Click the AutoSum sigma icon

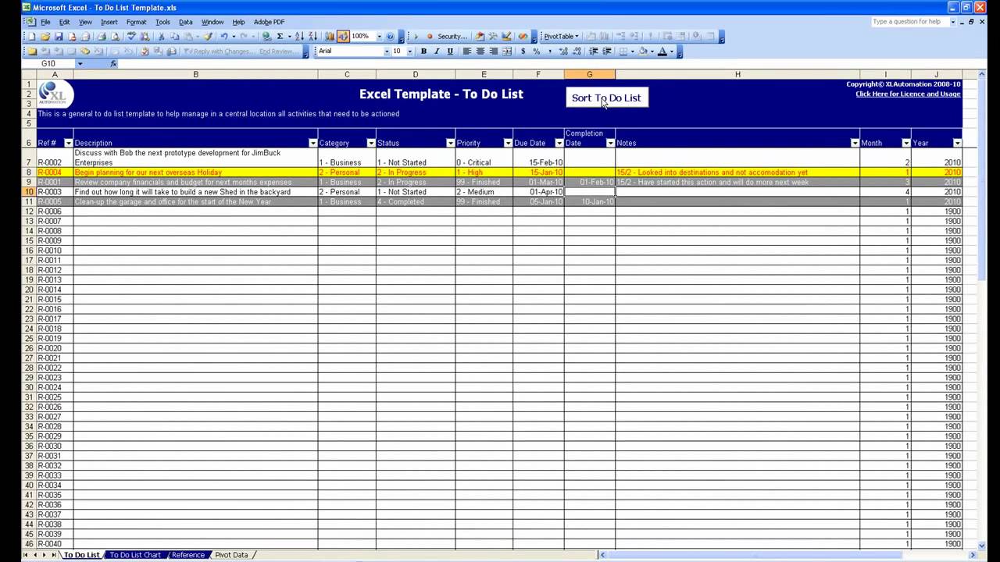(x=280, y=36)
